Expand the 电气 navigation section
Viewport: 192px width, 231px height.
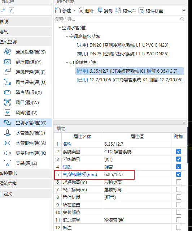(x=26, y=31)
